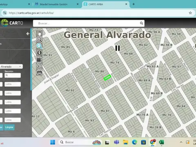The height and width of the screenshot is (147, 196).
Task: Open Excel from taskbar
Action: 162,142
